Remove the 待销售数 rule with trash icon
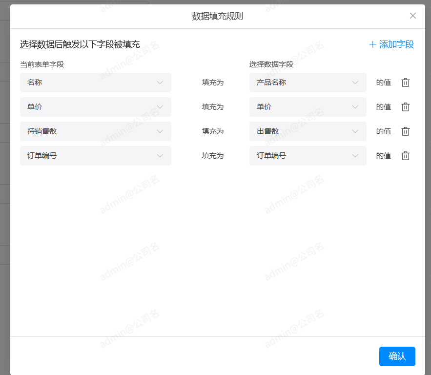Viewport: 431px width, 375px height. [405, 131]
